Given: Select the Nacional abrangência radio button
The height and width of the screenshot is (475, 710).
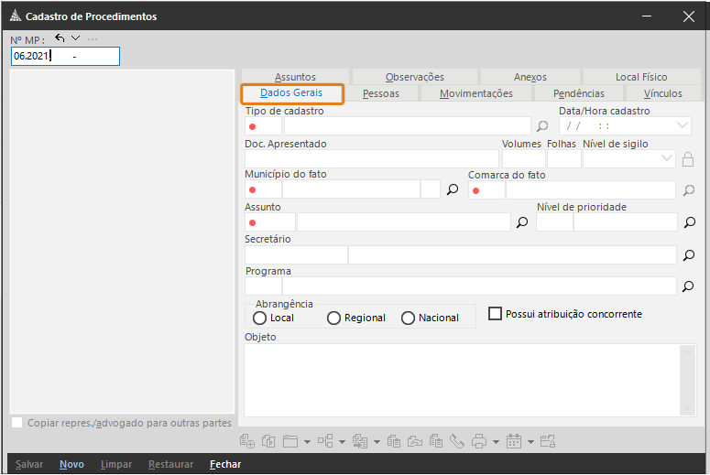Looking at the screenshot, I should tap(408, 318).
